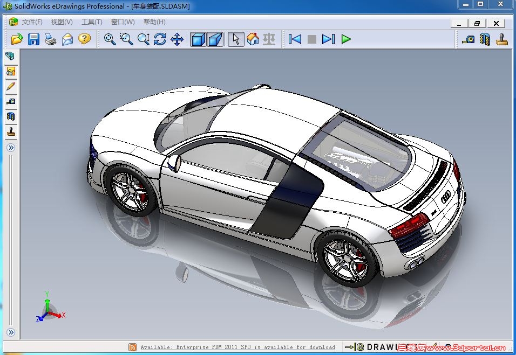The height and width of the screenshot is (355, 516).
Task: Return to the Home view
Action: pos(253,39)
